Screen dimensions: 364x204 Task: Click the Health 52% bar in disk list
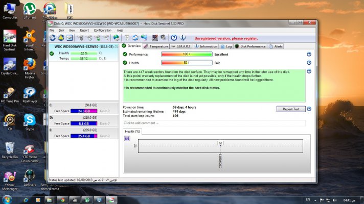click(x=84, y=53)
